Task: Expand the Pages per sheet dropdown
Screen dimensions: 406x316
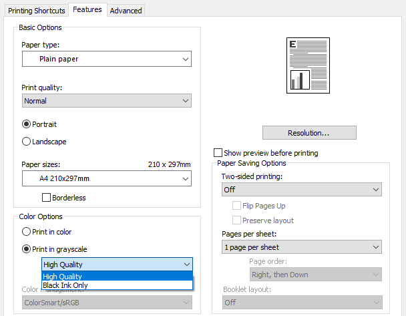Action: click(x=301, y=247)
